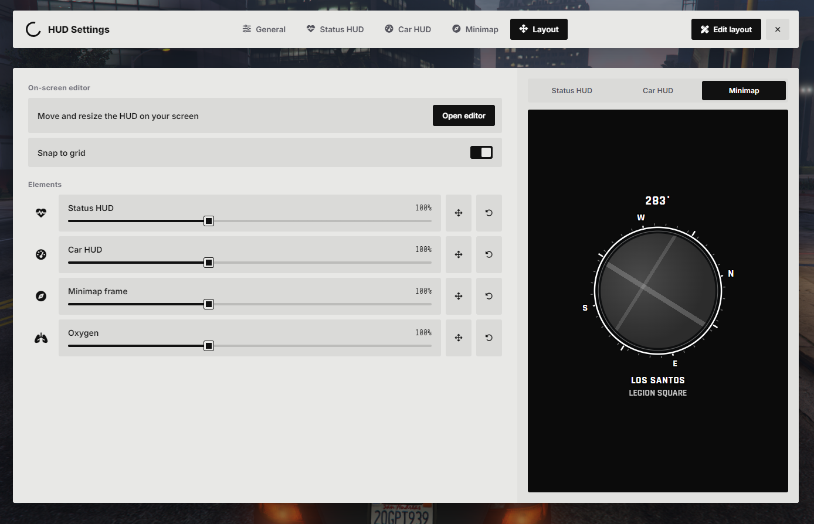Viewport: 814px width, 524px height.
Task: Click the Oxygen scale slider handle
Action: point(209,346)
